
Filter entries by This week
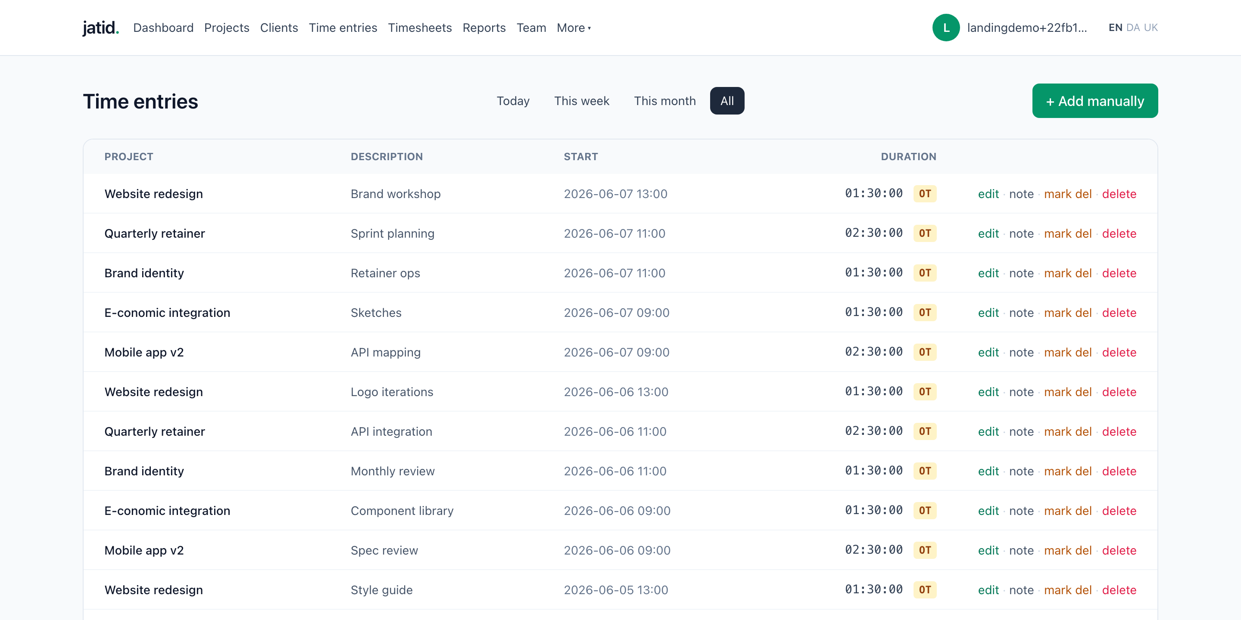581,101
